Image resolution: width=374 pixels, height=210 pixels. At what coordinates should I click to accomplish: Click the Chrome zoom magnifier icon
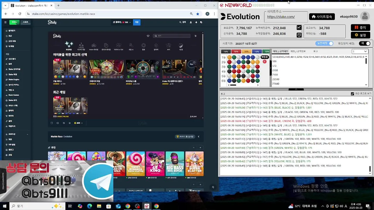pos(191,14)
